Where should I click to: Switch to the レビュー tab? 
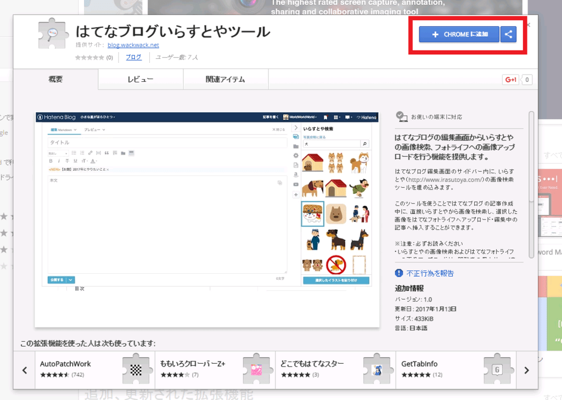click(x=140, y=79)
